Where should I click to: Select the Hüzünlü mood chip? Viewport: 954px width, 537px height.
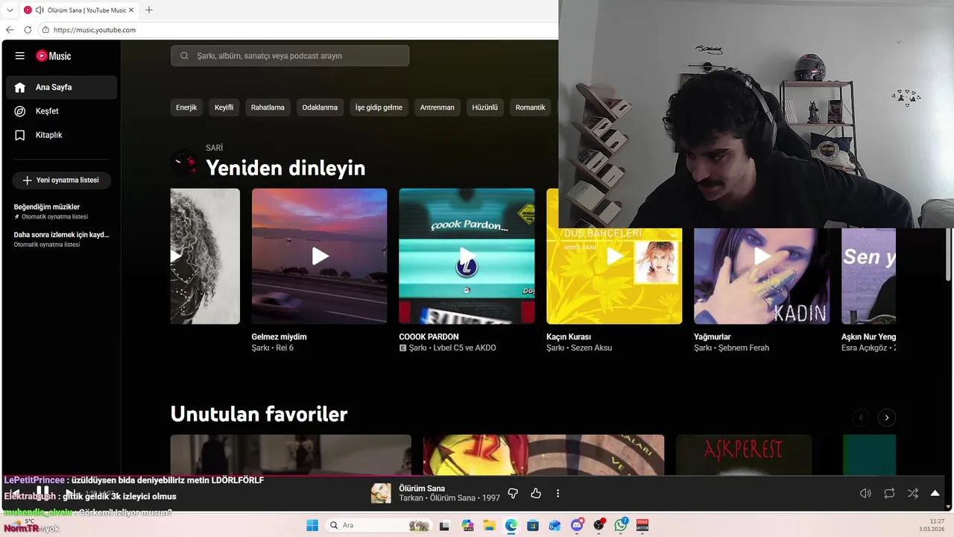[484, 107]
